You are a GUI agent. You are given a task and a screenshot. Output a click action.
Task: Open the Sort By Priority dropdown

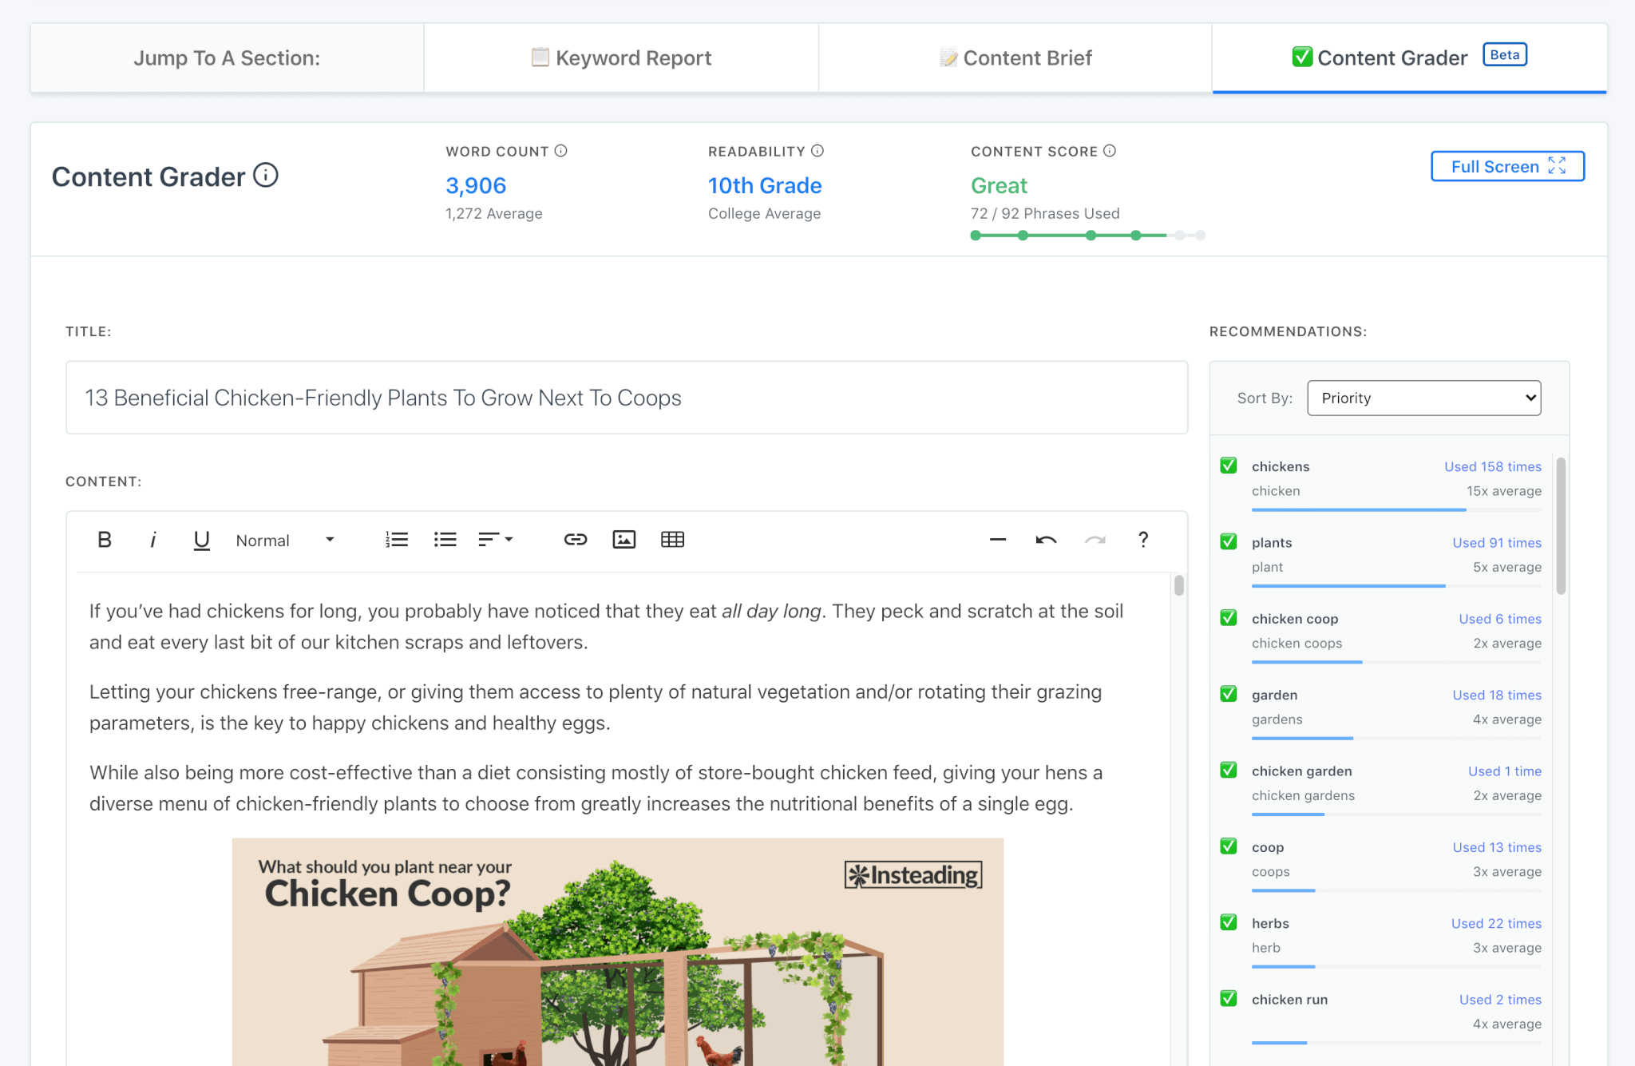[x=1423, y=398]
